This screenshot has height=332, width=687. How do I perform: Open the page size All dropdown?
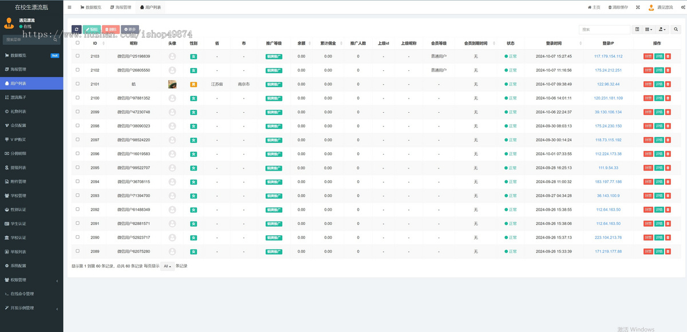(167, 266)
